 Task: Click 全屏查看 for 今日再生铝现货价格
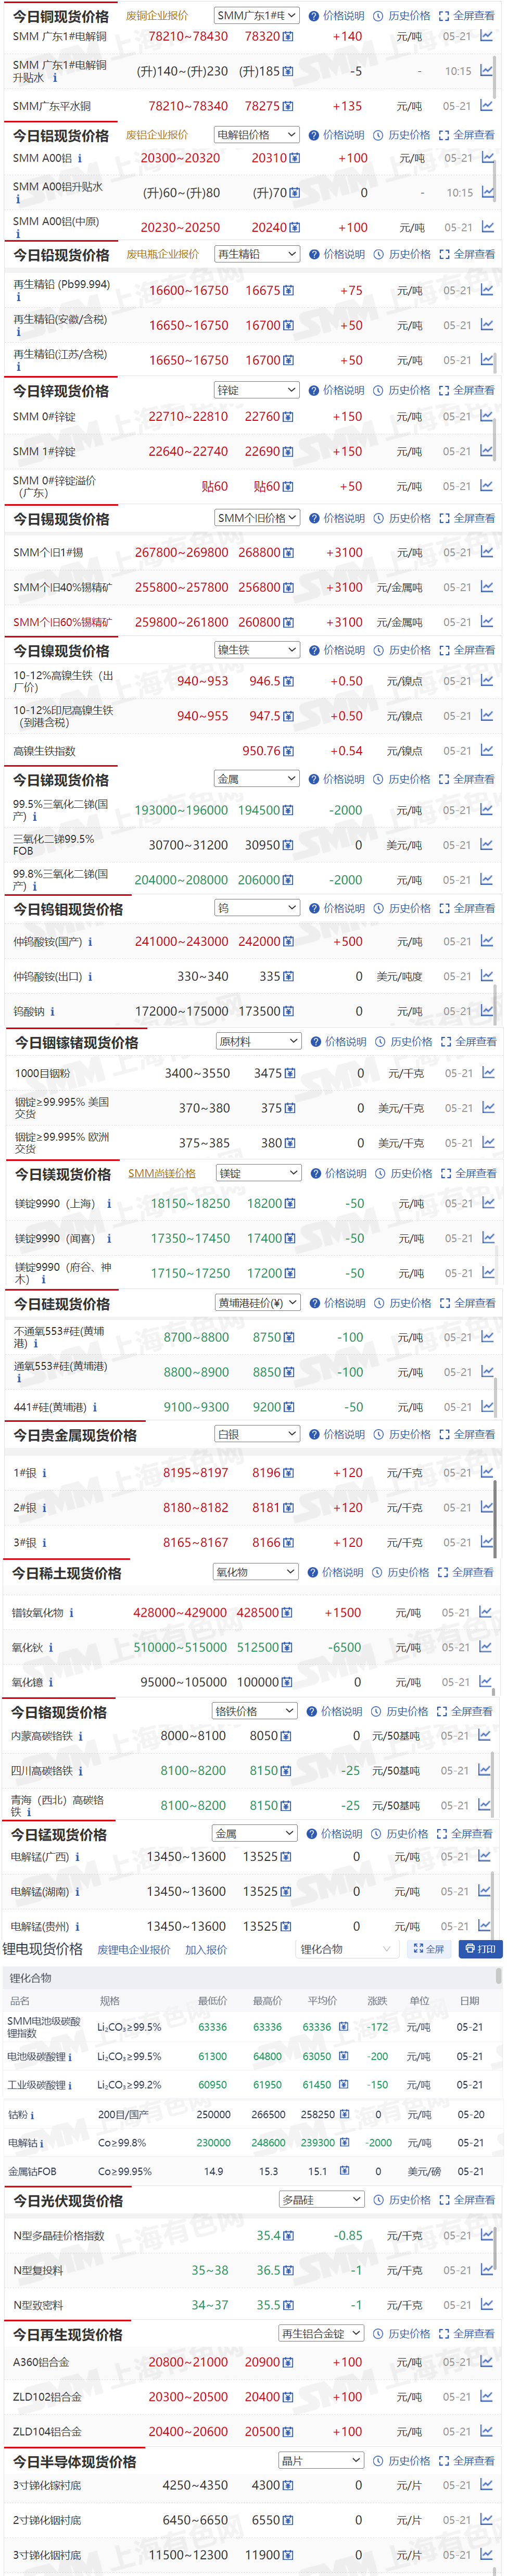[467, 2333]
